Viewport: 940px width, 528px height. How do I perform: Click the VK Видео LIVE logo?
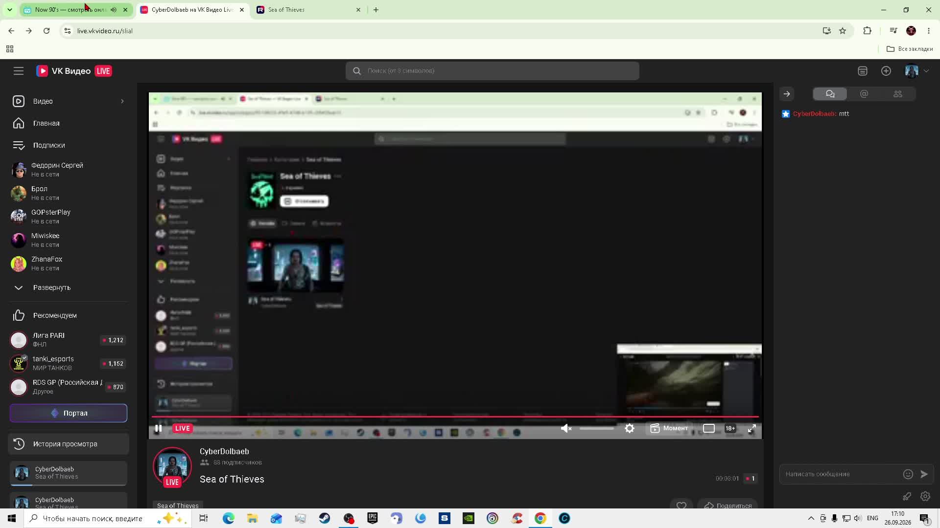coord(74,71)
